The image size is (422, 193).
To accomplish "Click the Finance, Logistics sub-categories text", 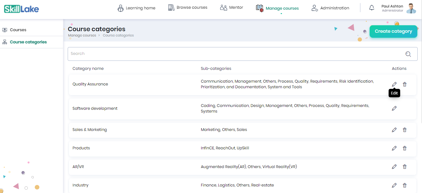I will pyautogui.click(x=237, y=185).
